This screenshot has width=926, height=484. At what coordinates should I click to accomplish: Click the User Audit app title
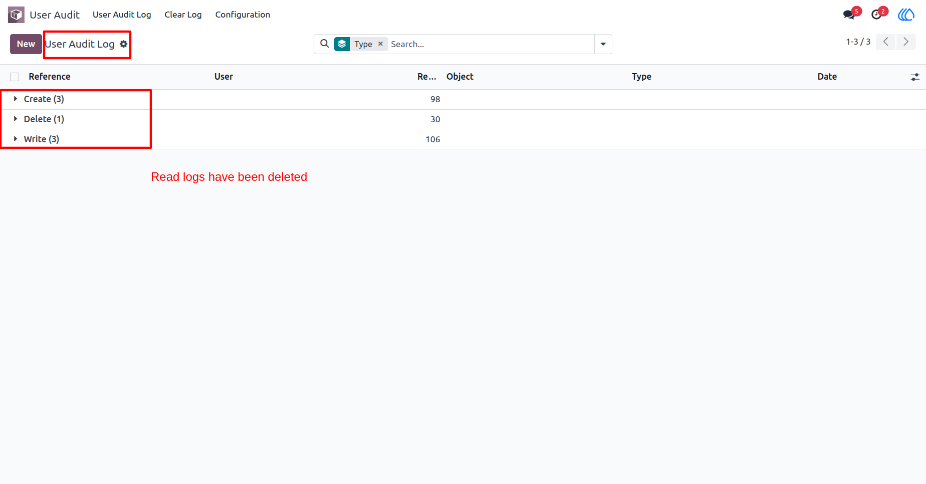(55, 15)
